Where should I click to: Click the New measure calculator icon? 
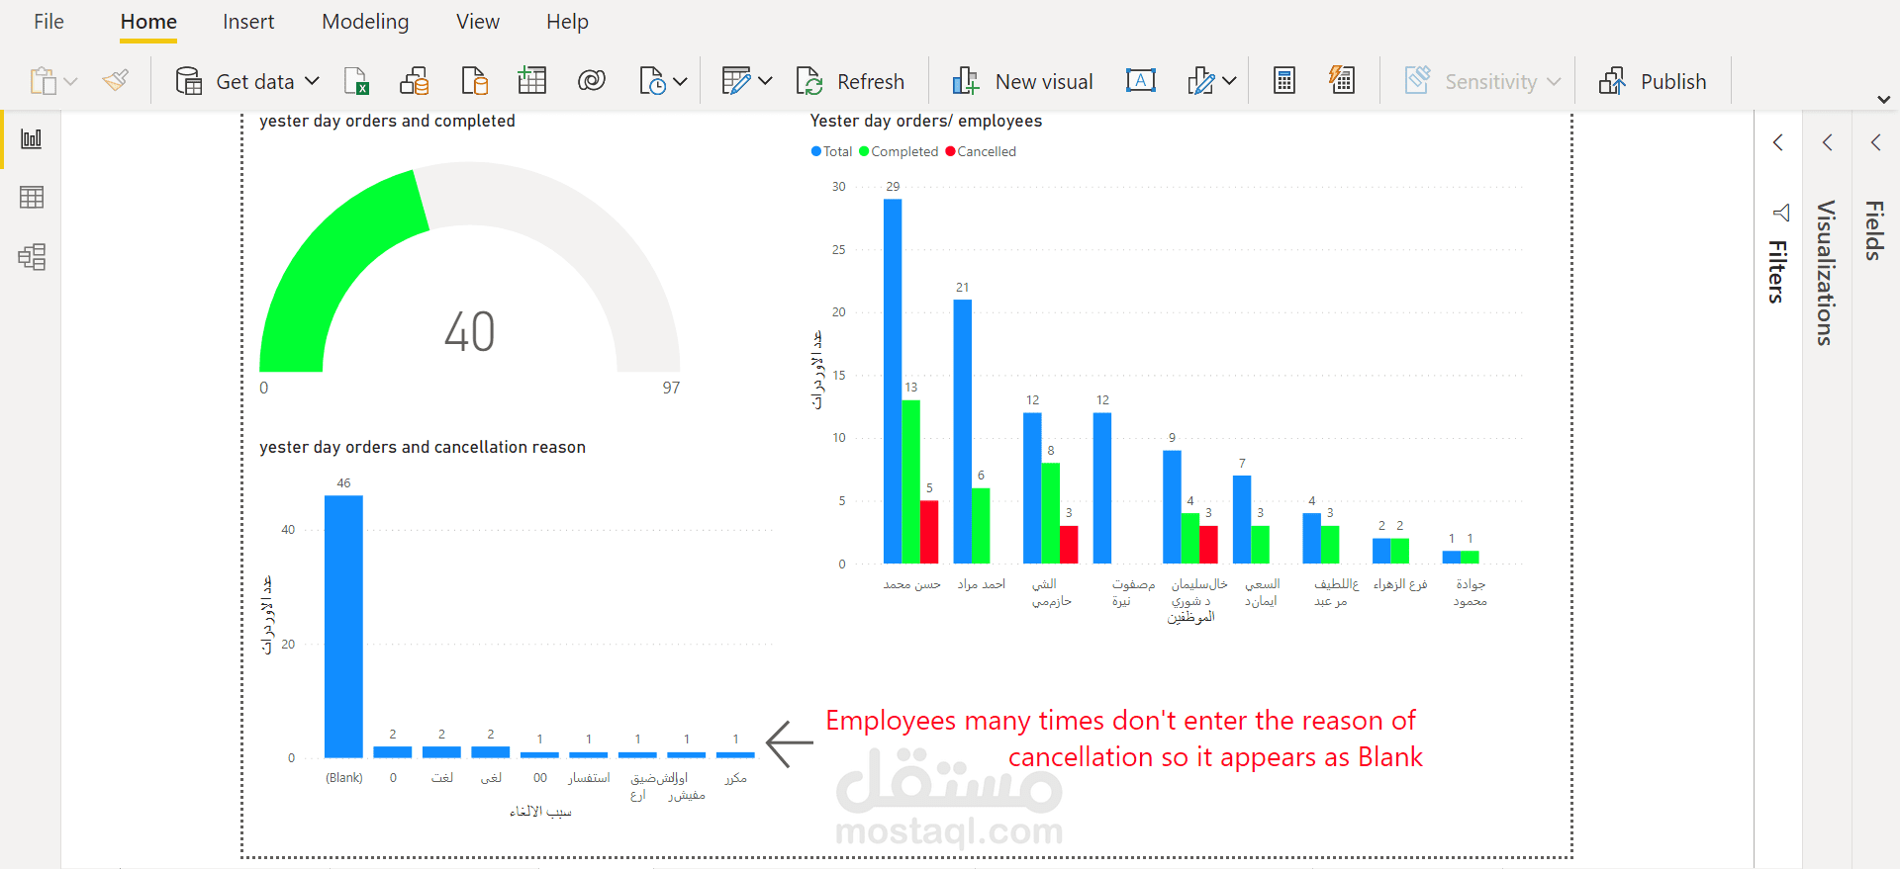coord(1284,81)
